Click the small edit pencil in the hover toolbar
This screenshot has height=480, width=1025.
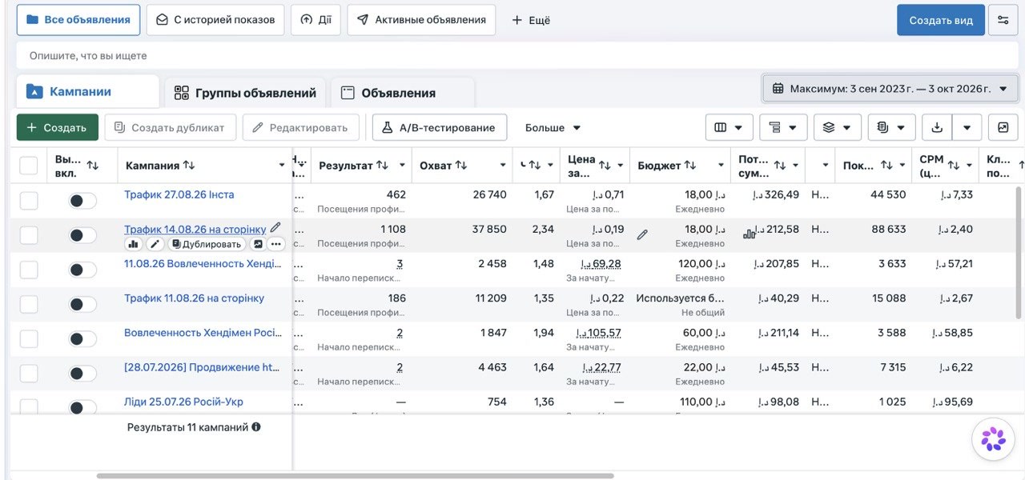tap(155, 244)
